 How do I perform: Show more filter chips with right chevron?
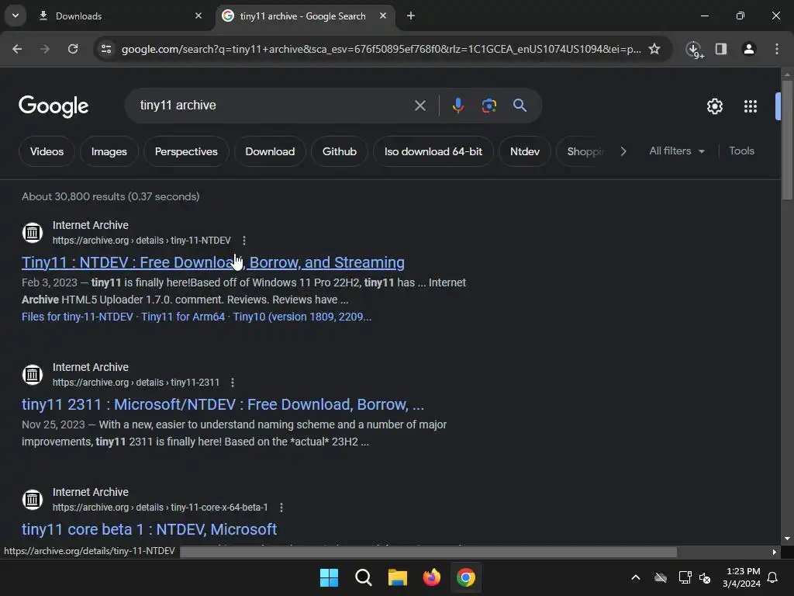[x=623, y=151]
